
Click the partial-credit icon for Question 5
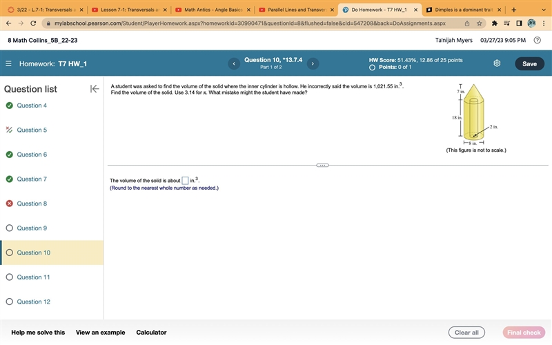[10, 130]
